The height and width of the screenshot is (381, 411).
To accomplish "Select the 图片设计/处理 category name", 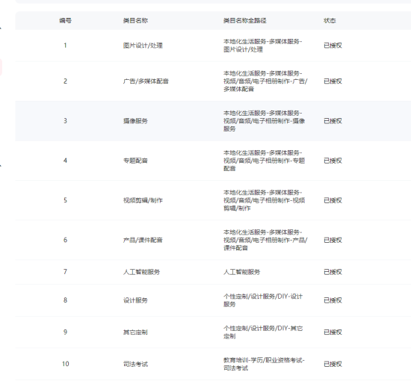I will (143, 46).
